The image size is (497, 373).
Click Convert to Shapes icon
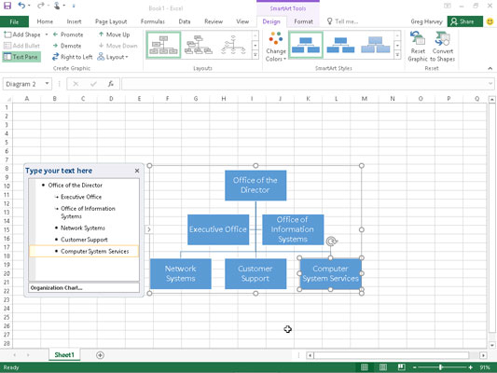tap(443, 39)
